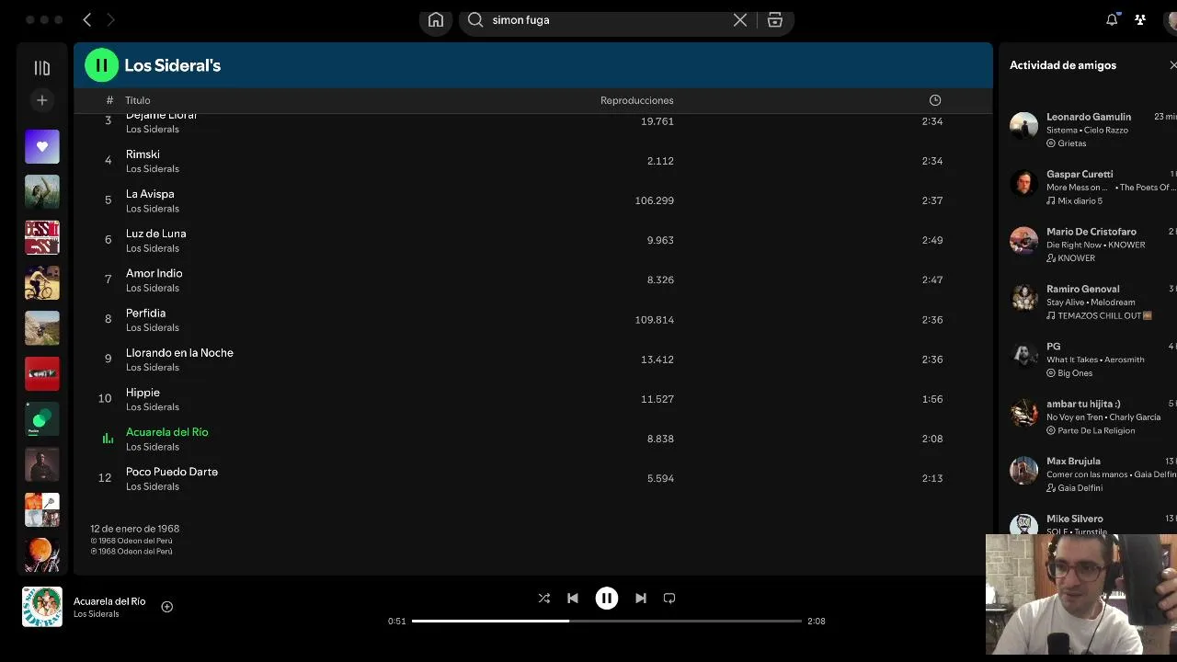Open Ramiro Genoval's friend profile
This screenshot has width=1177, height=662.
[x=1082, y=289]
